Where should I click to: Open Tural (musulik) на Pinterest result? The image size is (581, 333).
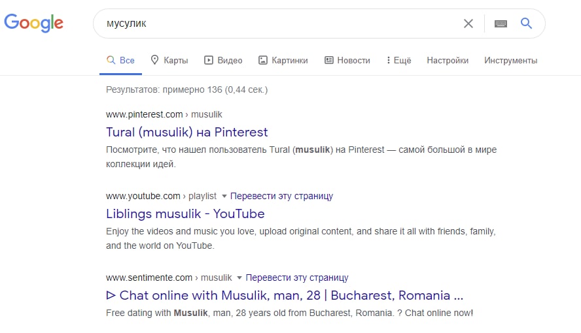coord(186,132)
